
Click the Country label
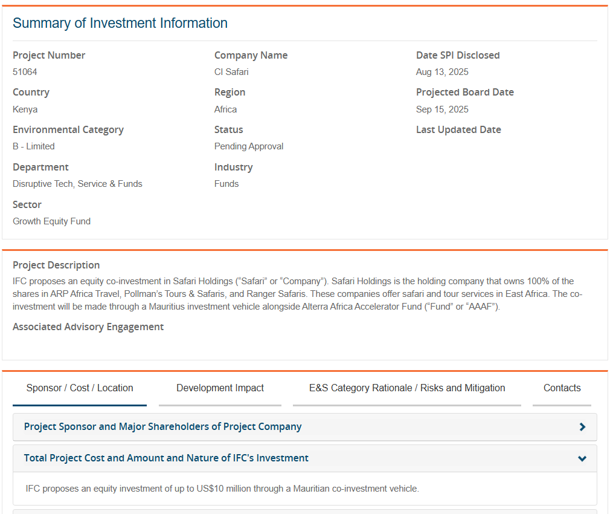(31, 93)
